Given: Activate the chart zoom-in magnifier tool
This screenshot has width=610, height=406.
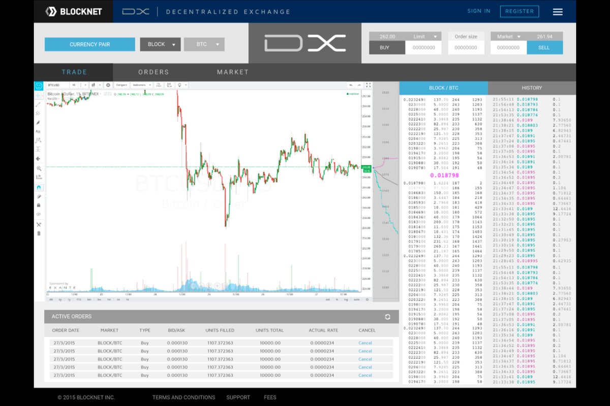Looking at the screenshot, I should 39,168.
